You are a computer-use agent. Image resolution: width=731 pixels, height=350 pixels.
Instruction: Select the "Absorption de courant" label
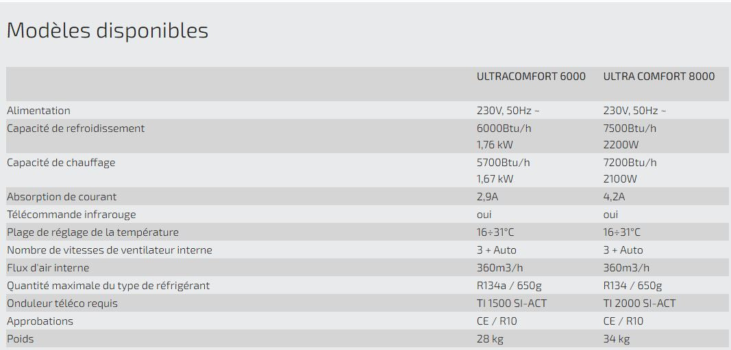62,197
